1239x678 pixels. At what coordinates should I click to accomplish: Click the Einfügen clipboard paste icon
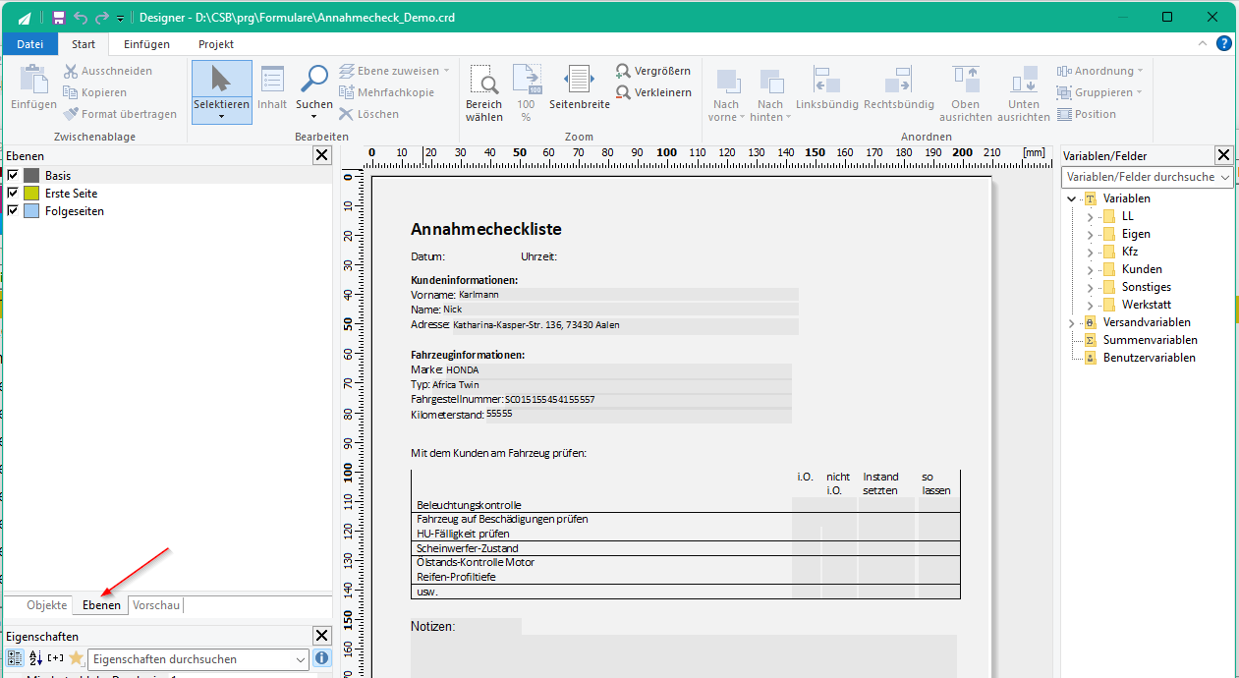click(x=34, y=81)
